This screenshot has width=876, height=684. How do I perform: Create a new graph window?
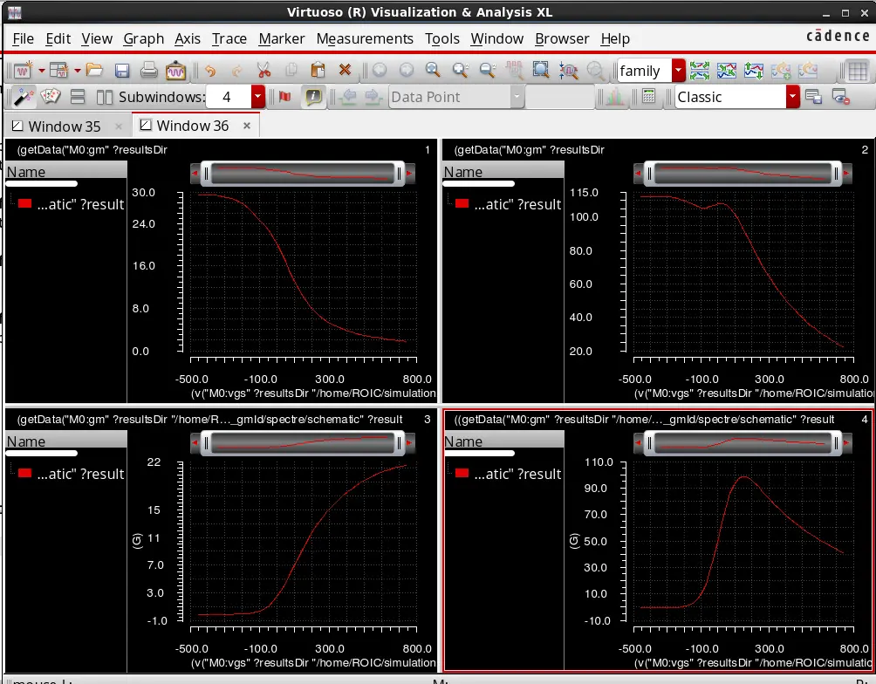(x=23, y=71)
